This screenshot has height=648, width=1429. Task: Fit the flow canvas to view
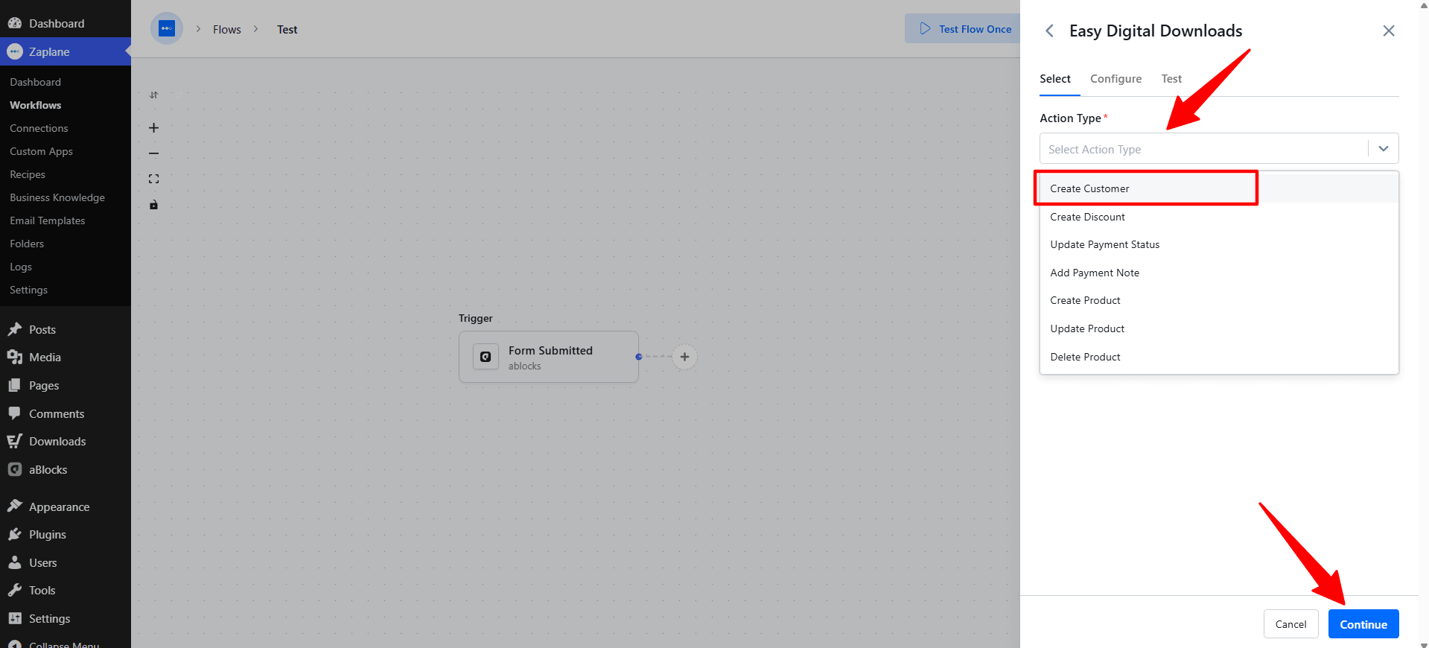153,179
